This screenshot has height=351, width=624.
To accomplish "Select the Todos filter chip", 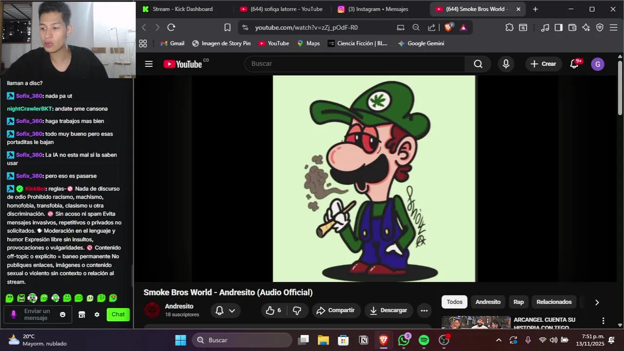I will [454, 302].
